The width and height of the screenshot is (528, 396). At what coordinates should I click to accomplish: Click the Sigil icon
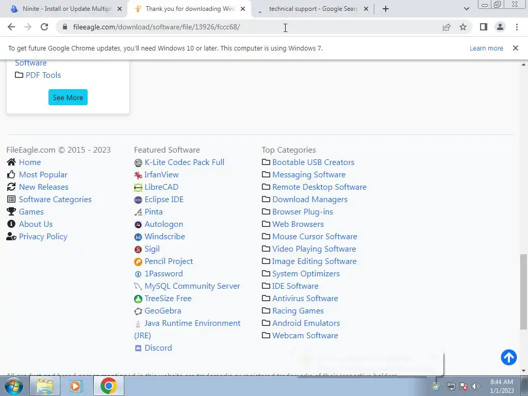[138, 250]
